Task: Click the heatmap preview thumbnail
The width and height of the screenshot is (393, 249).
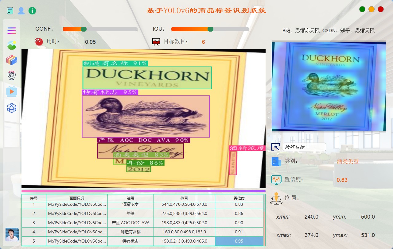Action: (329, 86)
